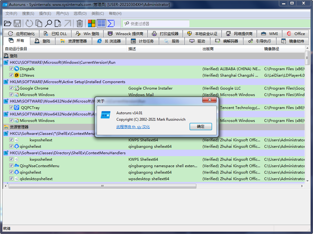Select the 资源管理器 group header row
The image size is (313, 234).
pyautogui.click(x=154, y=127)
